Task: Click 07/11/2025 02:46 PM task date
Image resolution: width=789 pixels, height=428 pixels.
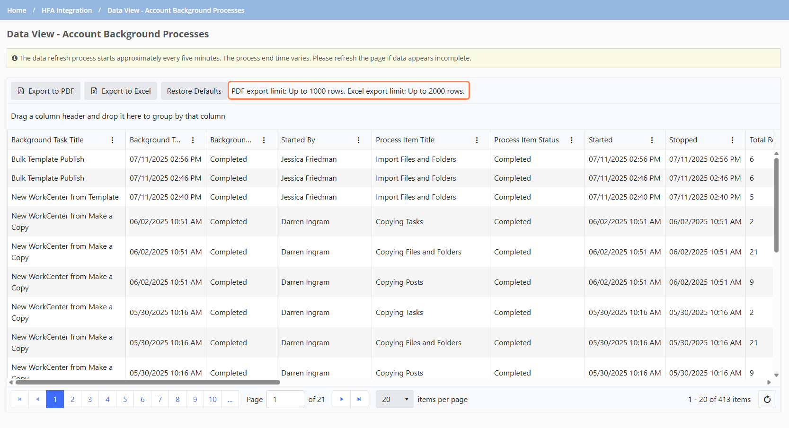Action: (x=166, y=178)
